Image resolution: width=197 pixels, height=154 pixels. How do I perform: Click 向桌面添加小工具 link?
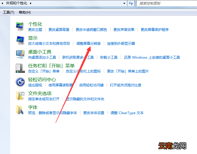tap(42, 57)
